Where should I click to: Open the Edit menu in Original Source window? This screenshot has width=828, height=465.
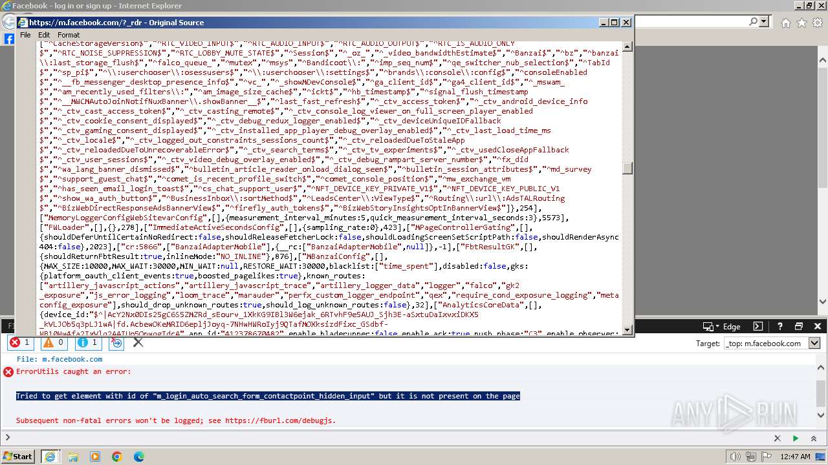click(x=44, y=35)
